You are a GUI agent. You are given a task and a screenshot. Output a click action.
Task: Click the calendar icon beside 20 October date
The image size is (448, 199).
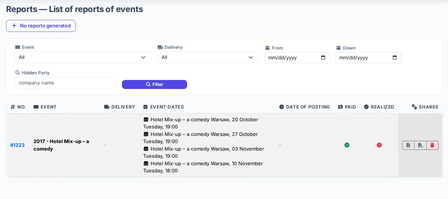146,119
